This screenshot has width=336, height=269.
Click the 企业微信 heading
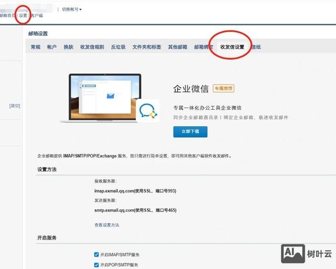191,89
